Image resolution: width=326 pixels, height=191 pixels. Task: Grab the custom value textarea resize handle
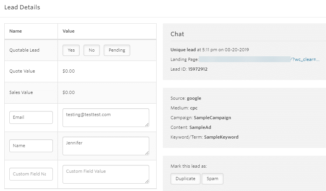pyautogui.click(x=147, y=181)
